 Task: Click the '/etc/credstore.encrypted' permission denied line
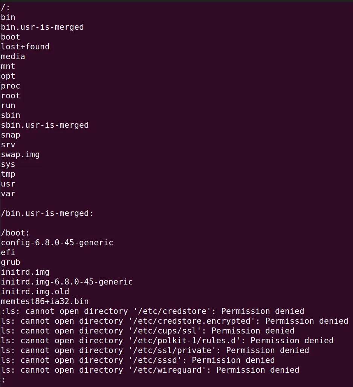(x=174, y=321)
